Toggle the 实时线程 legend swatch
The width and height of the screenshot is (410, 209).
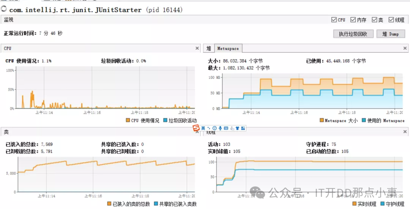pos(355,204)
